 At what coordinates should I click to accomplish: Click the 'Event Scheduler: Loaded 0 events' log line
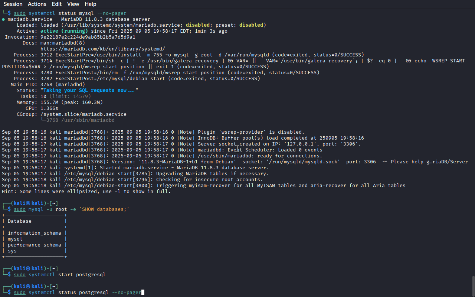(x=162, y=150)
